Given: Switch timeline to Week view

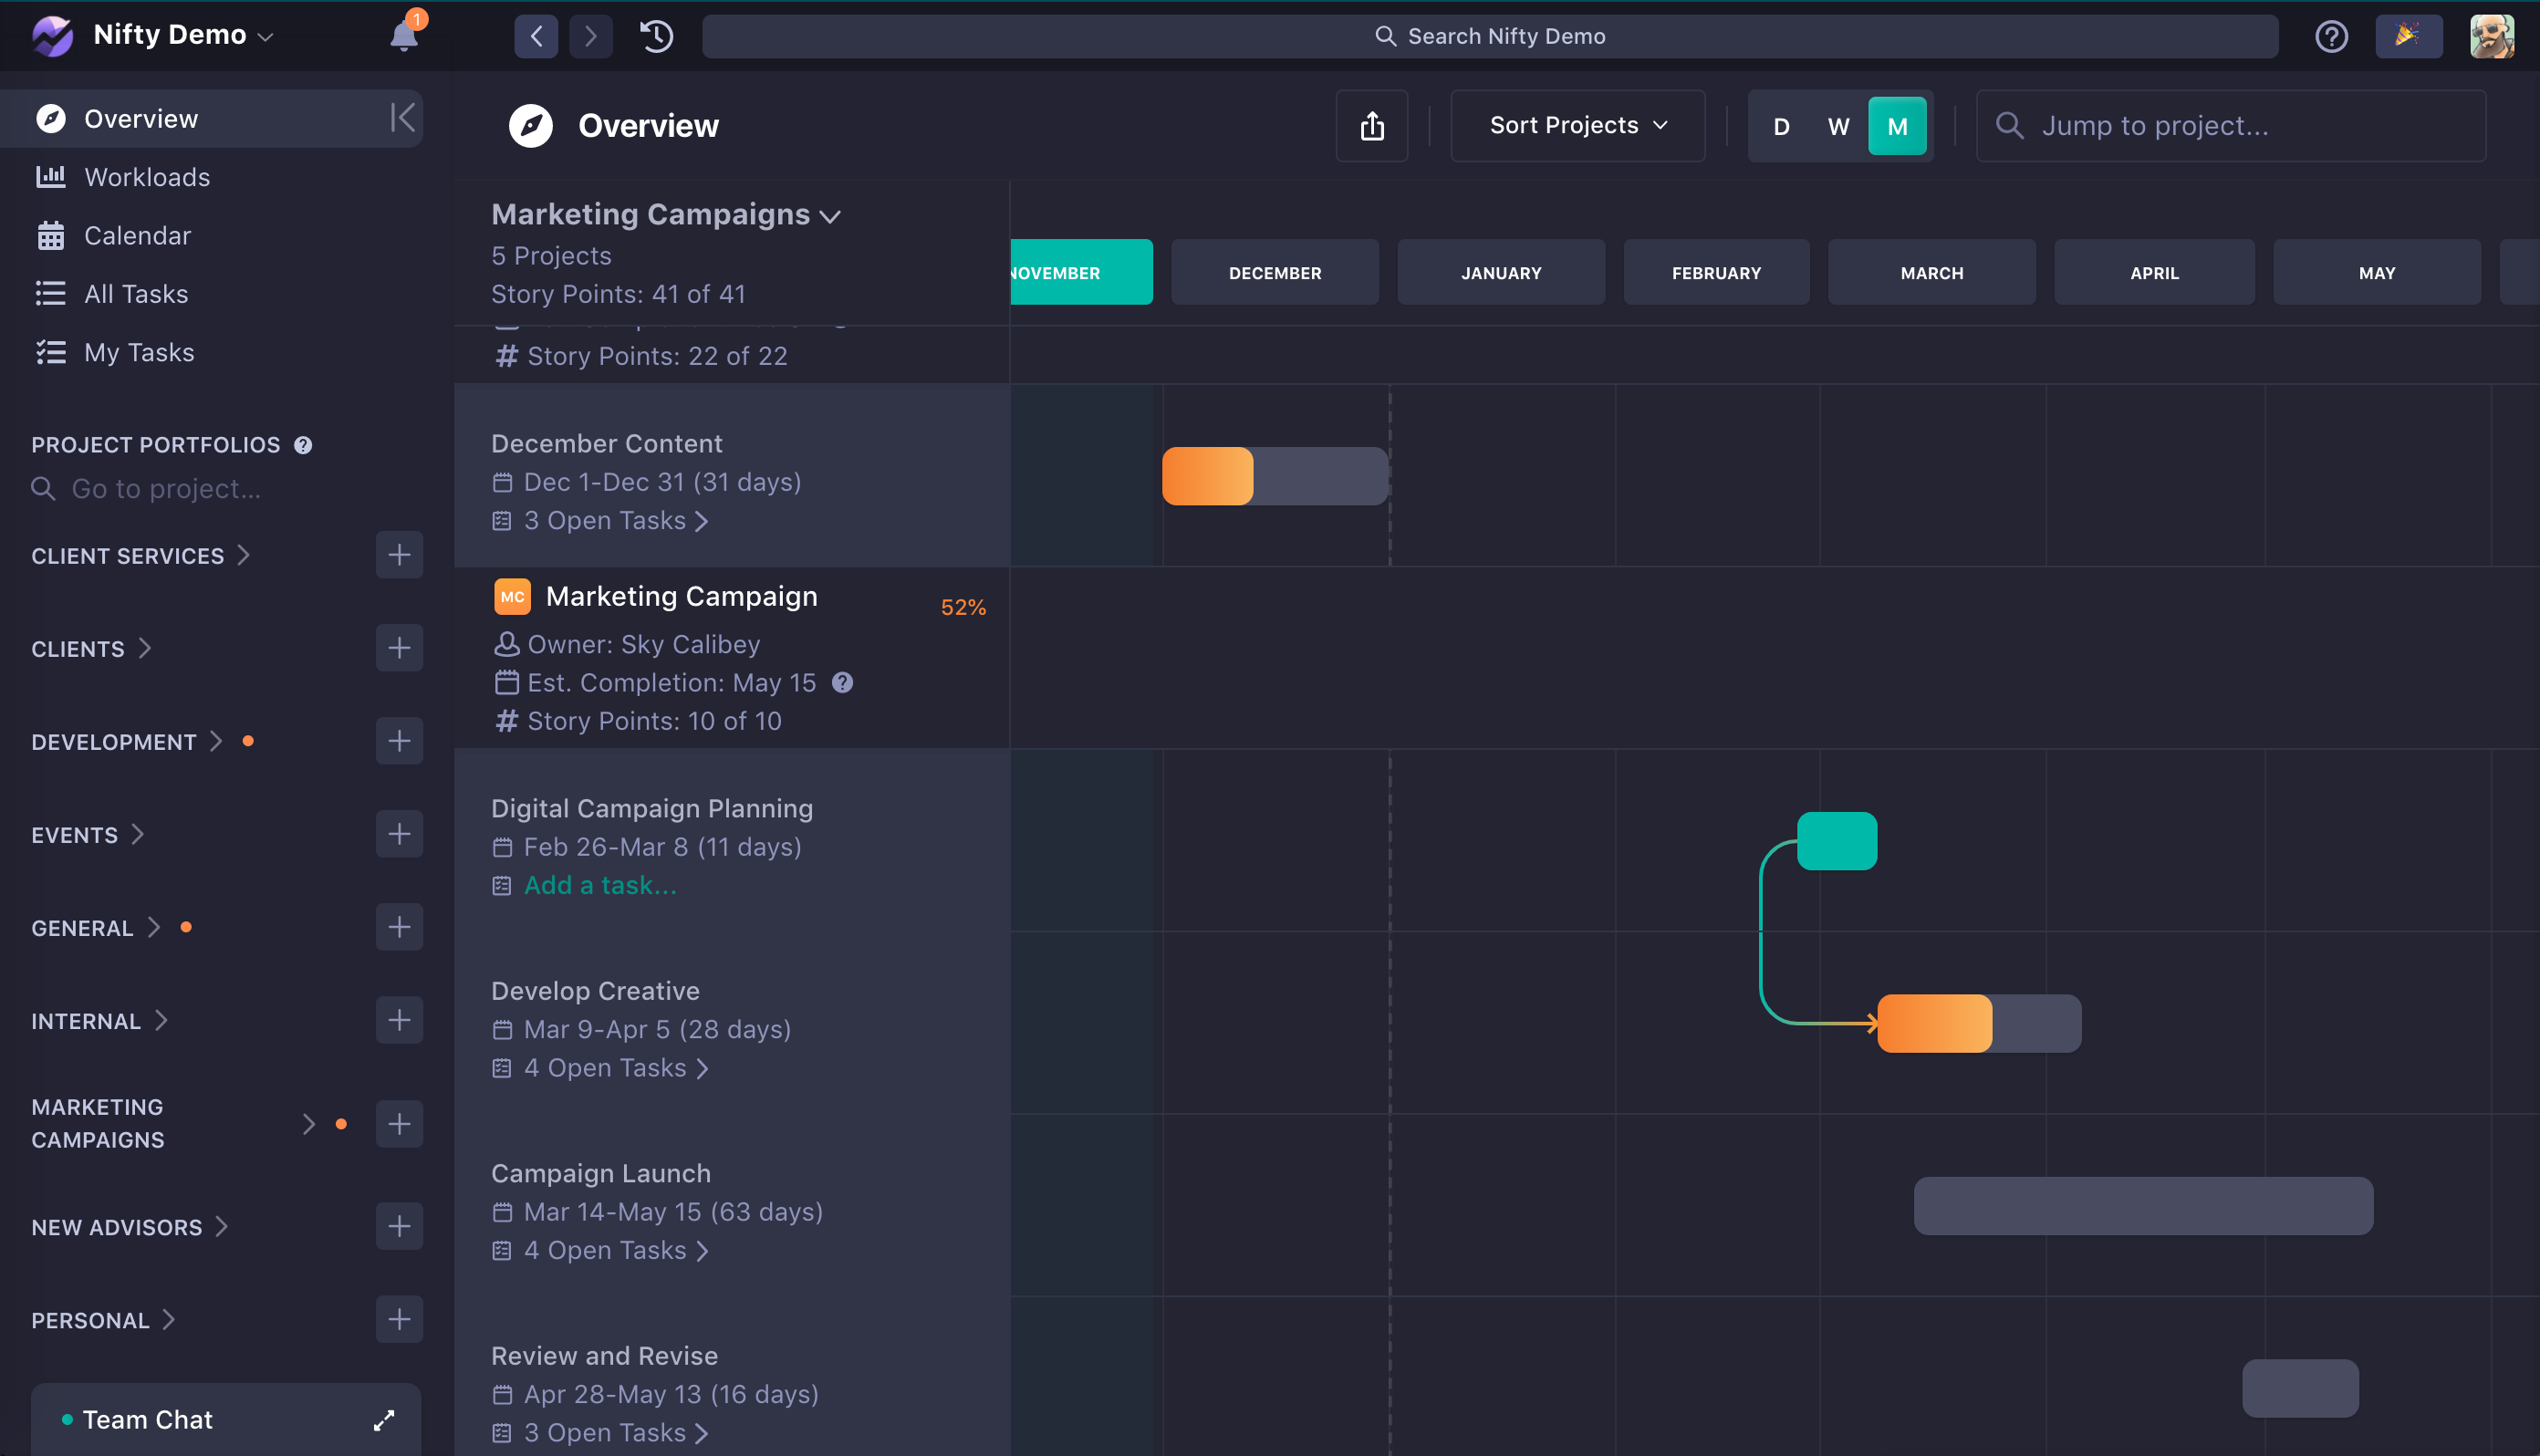Looking at the screenshot, I should point(1838,126).
